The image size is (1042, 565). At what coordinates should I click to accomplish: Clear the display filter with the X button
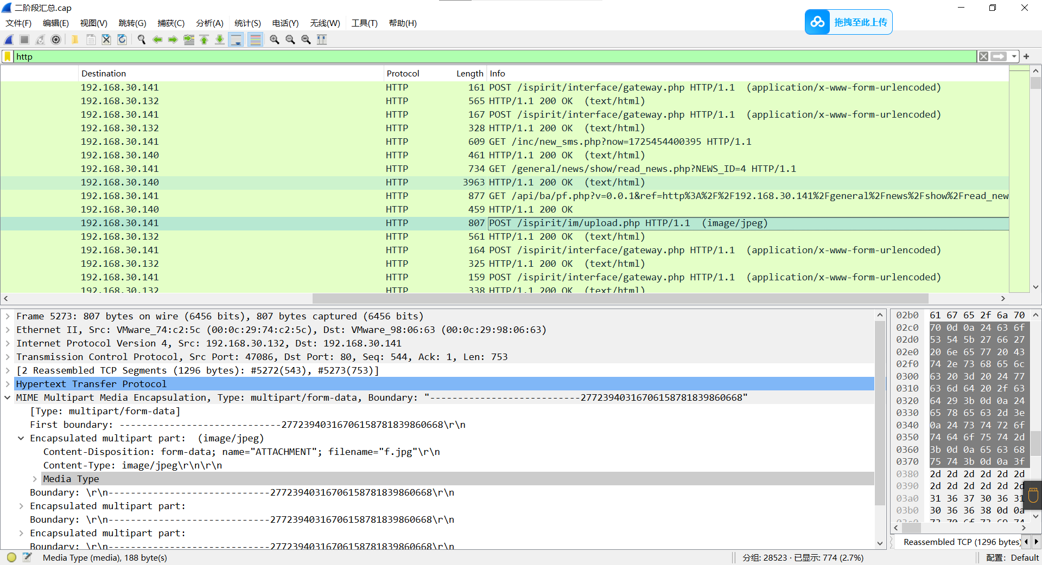pos(983,56)
